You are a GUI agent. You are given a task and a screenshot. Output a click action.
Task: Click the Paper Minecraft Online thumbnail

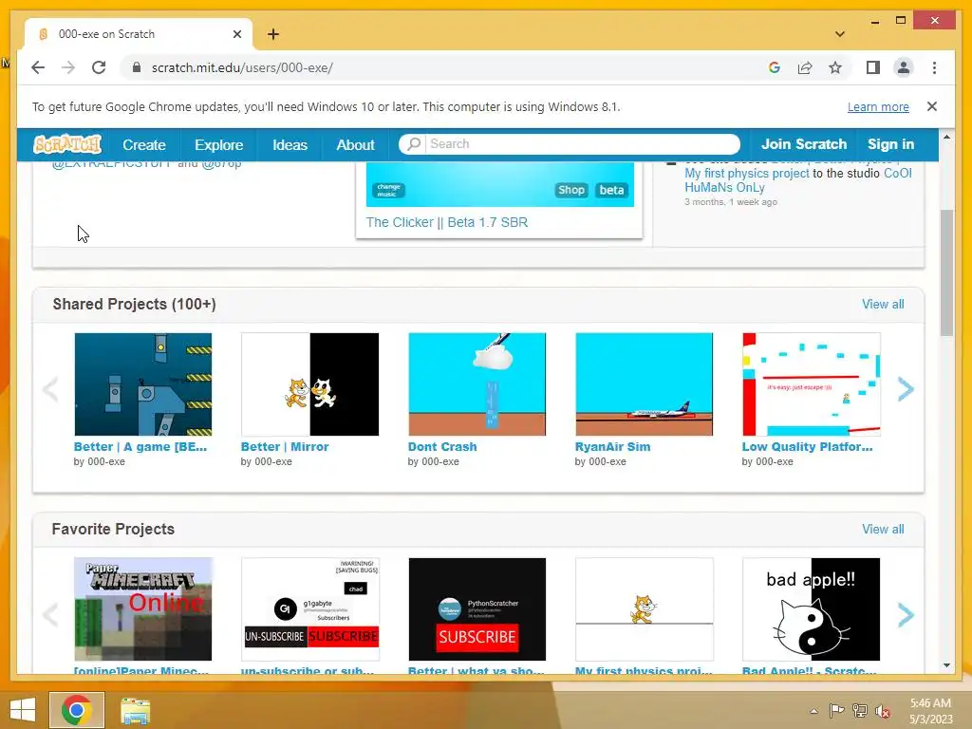[142, 608]
